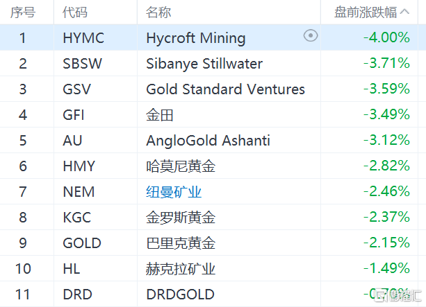Select ticker code GOLD
The width and height of the screenshot is (426, 307).
pyautogui.click(x=82, y=243)
